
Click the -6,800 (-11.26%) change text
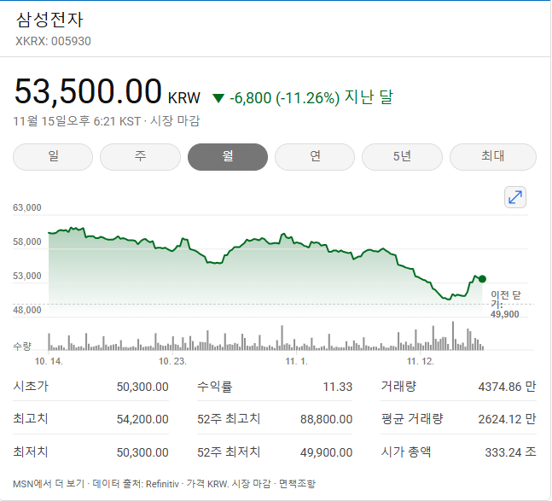pyautogui.click(x=284, y=98)
